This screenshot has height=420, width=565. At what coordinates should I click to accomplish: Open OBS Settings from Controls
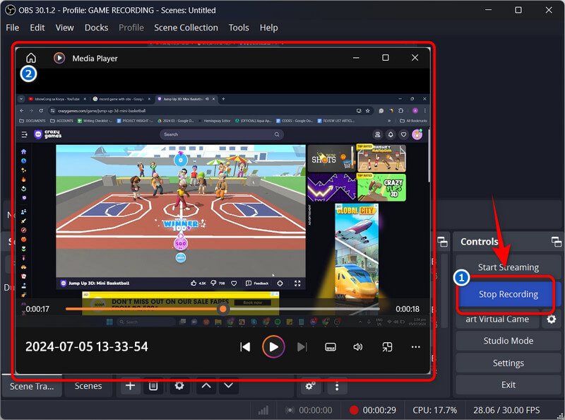coord(508,363)
